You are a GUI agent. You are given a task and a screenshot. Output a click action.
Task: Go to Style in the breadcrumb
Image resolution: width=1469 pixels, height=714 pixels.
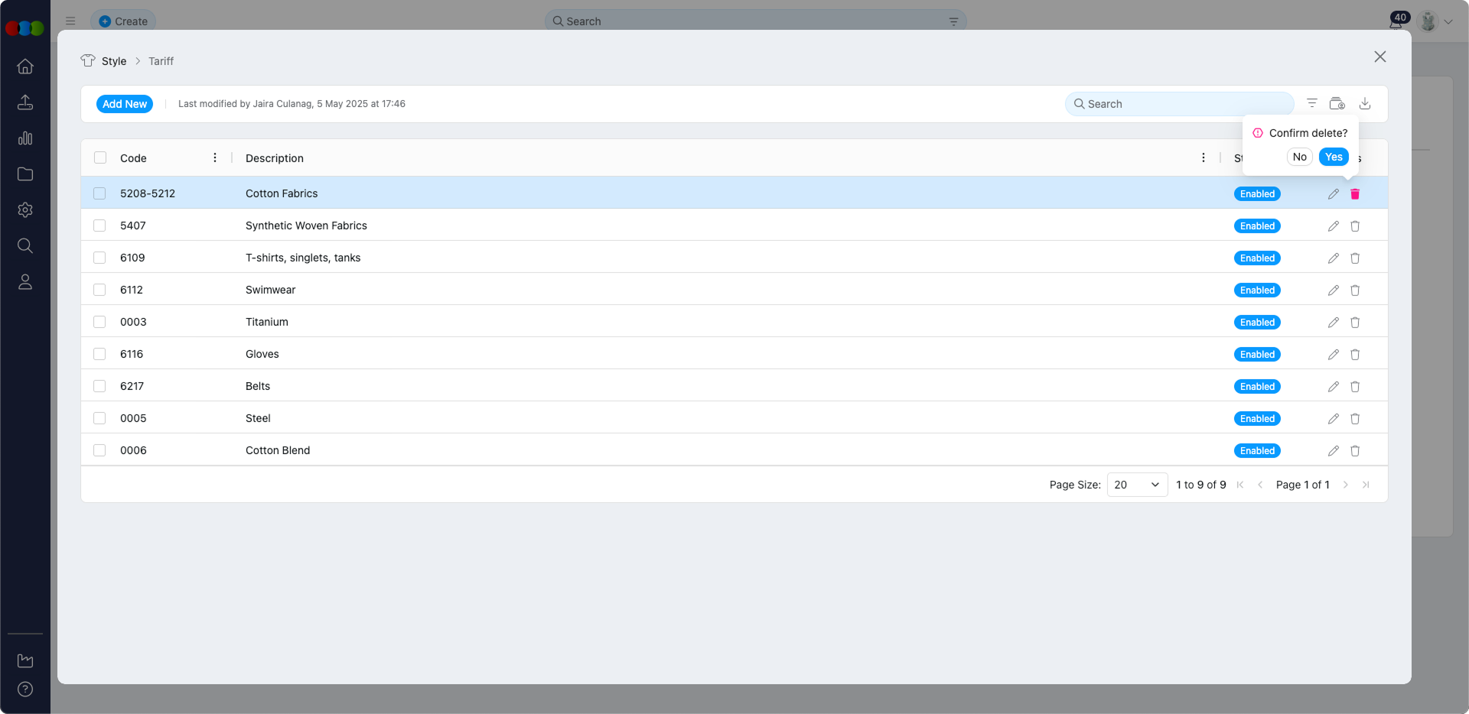pos(114,61)
